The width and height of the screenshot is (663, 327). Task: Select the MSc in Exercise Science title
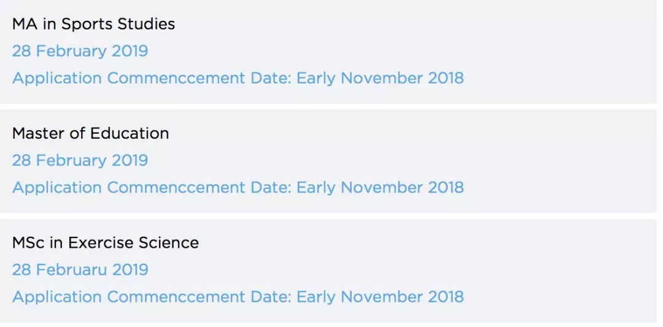point(105,242)
